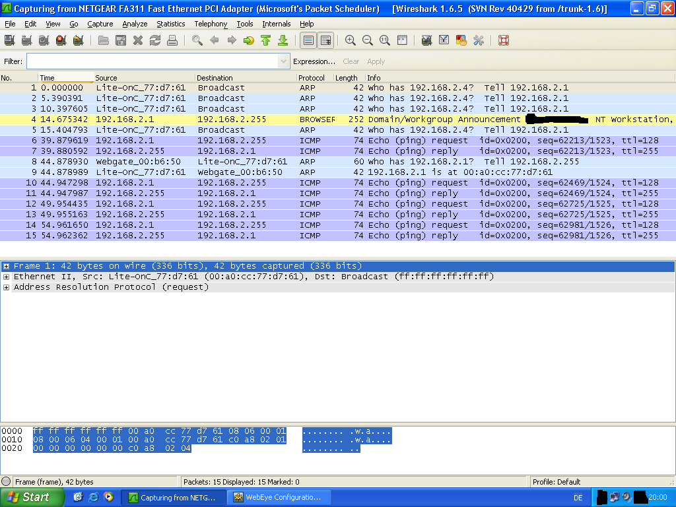Screen dimensions: 676x507
Task: Click the Windows Start button
Action: click(32, 497)
